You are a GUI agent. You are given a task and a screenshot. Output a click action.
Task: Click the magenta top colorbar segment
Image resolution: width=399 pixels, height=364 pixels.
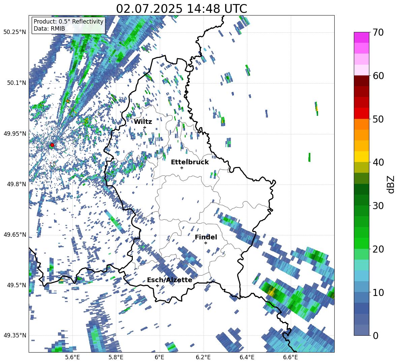tap(361, 37)
